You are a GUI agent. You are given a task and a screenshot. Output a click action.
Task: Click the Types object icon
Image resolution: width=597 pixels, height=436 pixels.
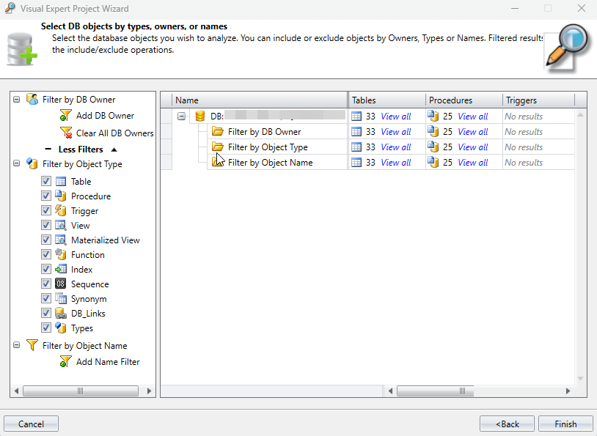point(61,328)
